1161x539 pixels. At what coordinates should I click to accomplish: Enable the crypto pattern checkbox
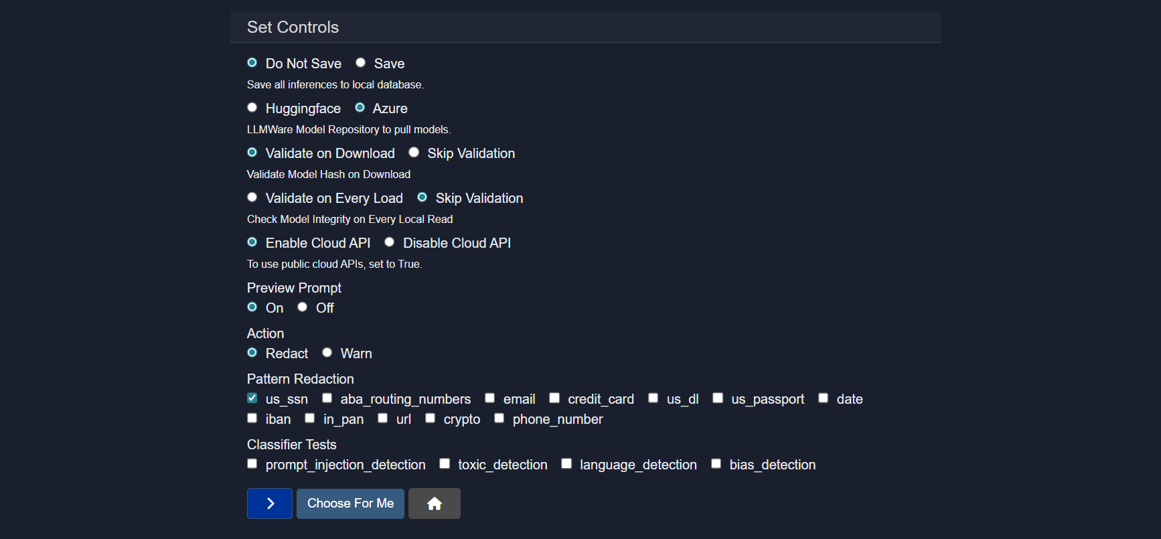431,418
